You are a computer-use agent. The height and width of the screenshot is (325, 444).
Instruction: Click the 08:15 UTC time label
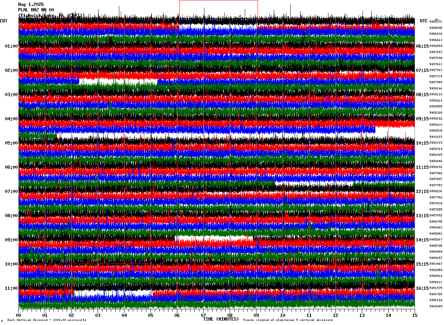422,95
